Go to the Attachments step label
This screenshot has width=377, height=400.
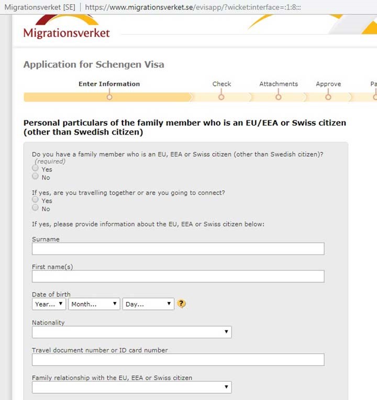coord(279,84)
